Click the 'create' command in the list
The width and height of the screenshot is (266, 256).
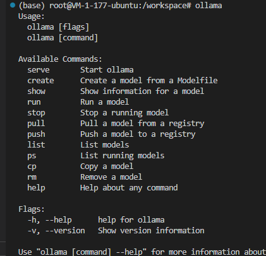click(x=40, y=81)
